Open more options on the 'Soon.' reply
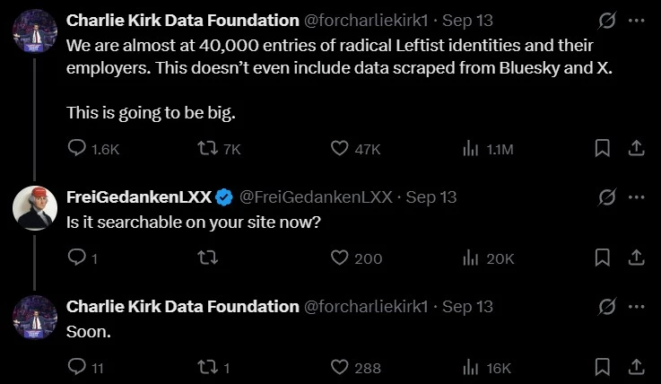661x384 pixels. [x=636, y=307]
